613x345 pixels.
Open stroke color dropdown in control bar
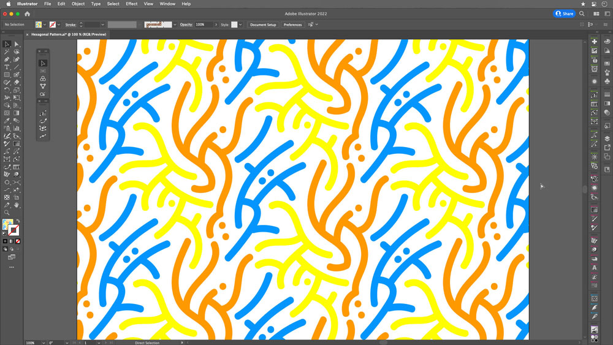coord(59,25)
